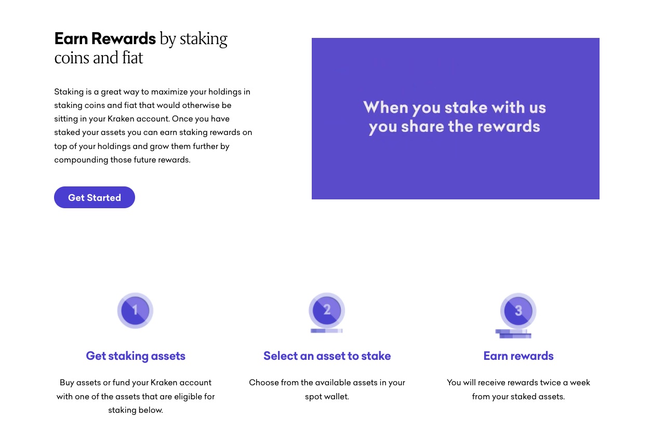Click the step 1 coin icon
This screenshot has width=651, height=445.
[135, 311]
